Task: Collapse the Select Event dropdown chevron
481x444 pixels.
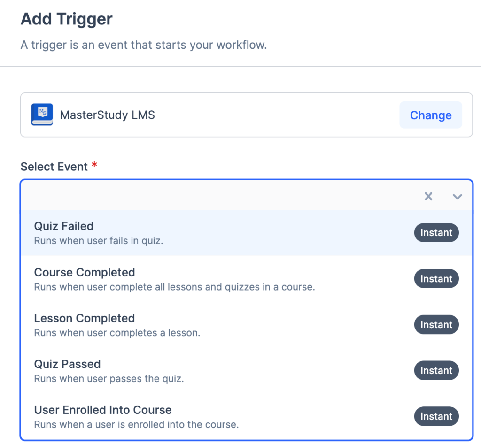Action: pos(457,196)
